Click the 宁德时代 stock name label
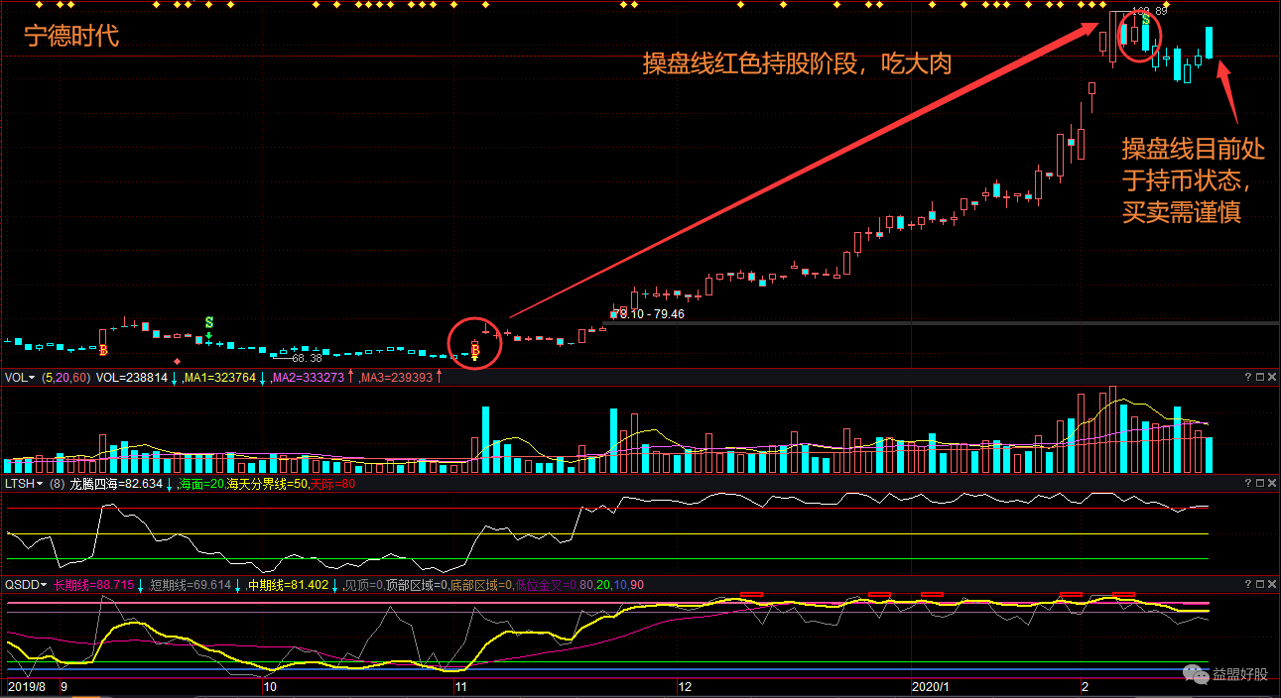This screenshot has height=698, width=1281. click(x=71, y=38)
